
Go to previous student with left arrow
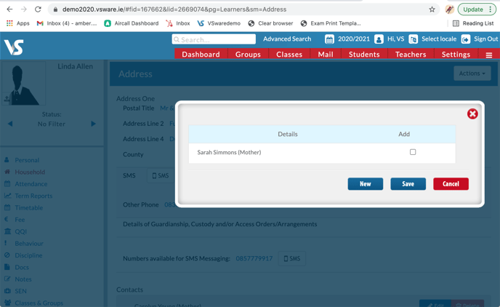point(10,124)
